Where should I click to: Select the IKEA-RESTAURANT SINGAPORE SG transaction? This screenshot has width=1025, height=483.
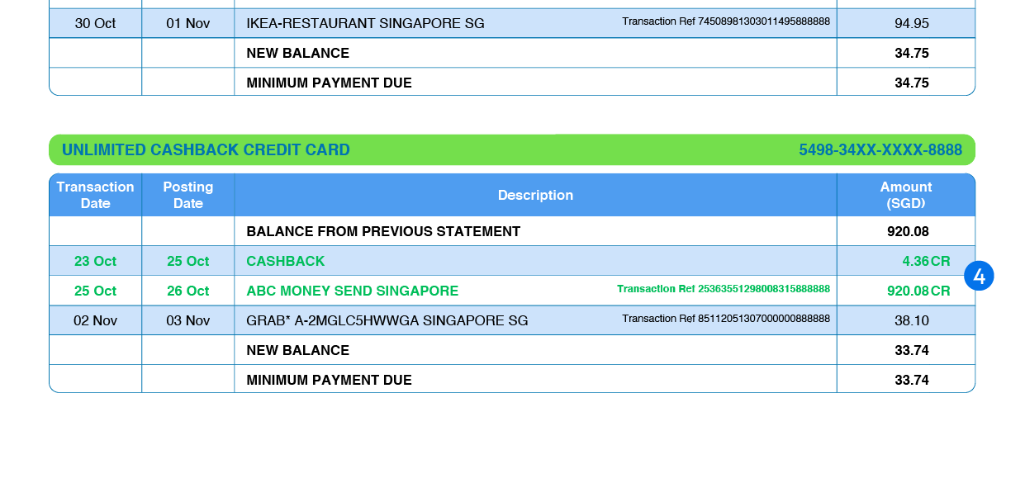pyautogui.click(x=364, y=23)
